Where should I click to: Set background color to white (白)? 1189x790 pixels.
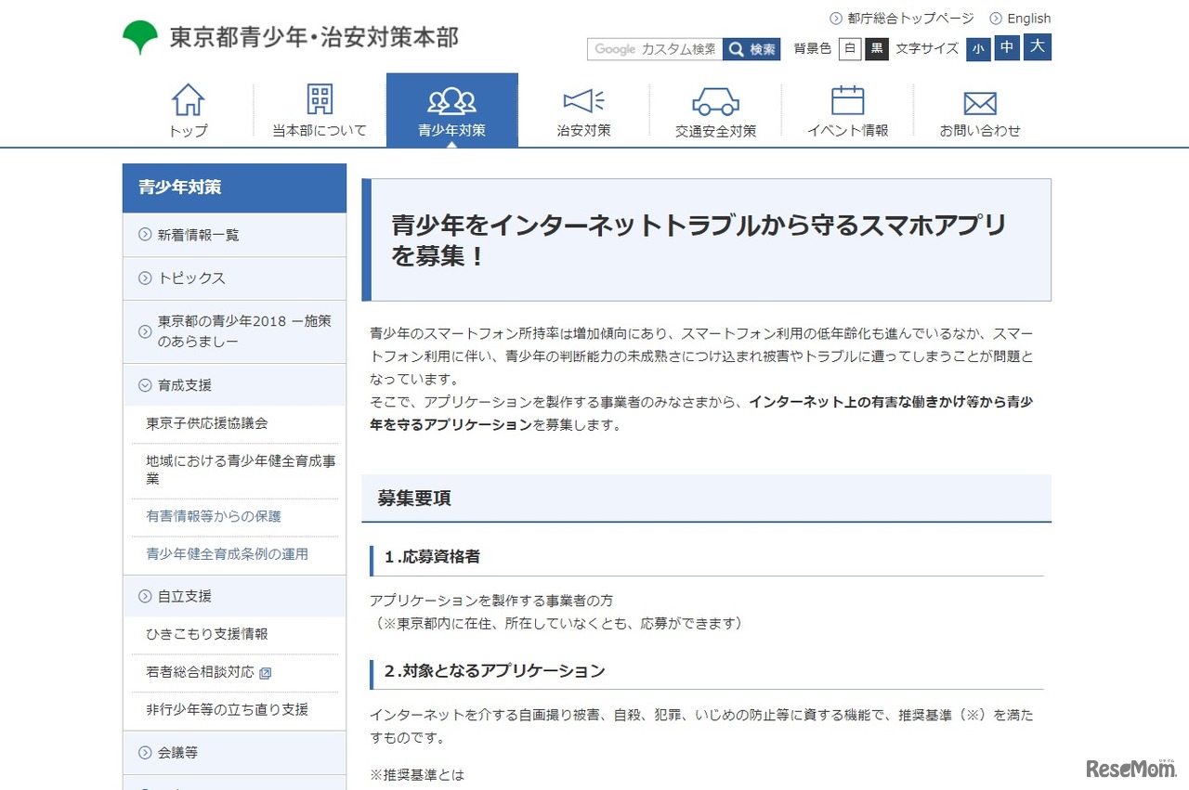point(849,49)
